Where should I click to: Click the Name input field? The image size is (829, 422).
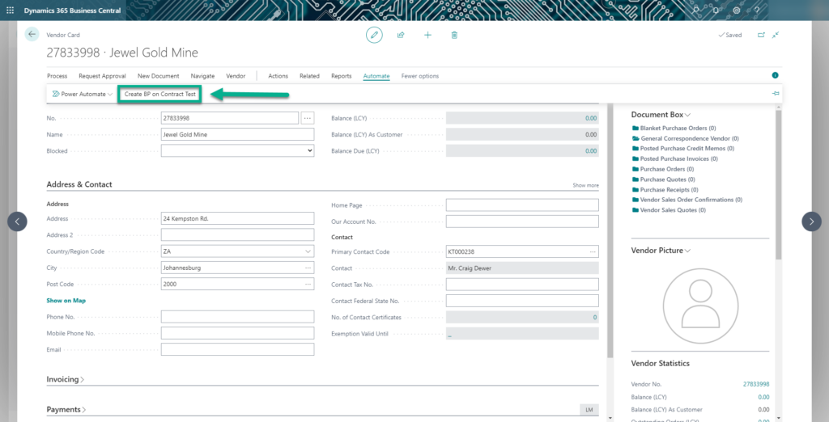pyautogui.click(x=237, y=134)
